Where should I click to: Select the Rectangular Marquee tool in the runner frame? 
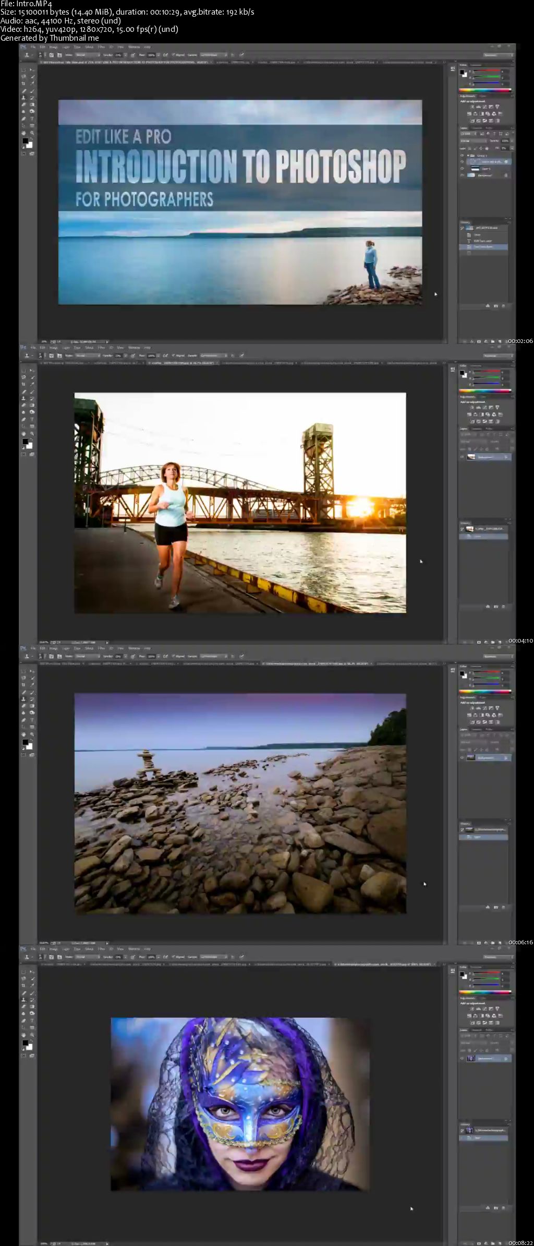click(x=23, y=370)
